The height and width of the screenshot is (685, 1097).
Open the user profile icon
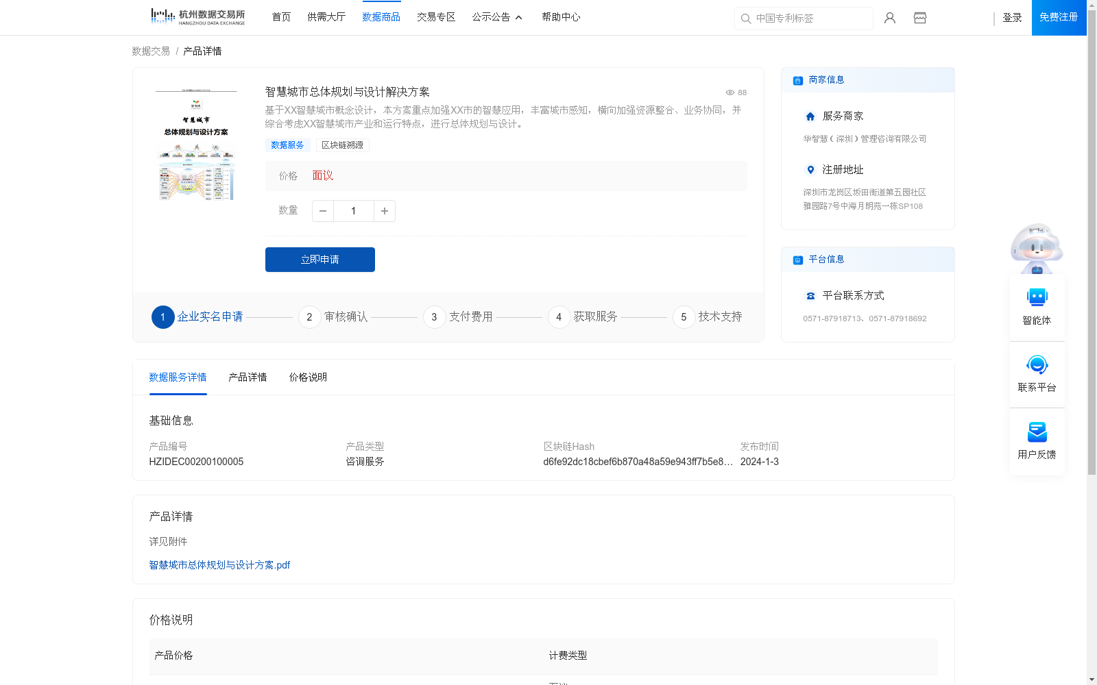click(890, 18)
